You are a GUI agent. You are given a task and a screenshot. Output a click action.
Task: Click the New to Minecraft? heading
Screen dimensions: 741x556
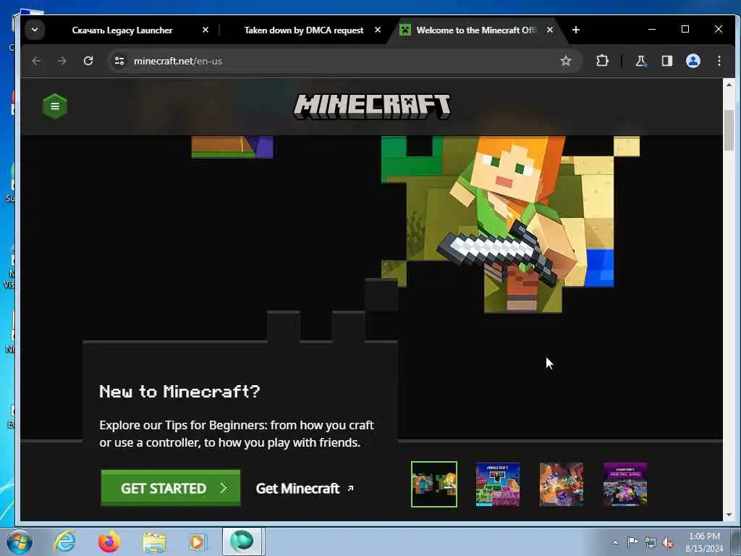179,392
